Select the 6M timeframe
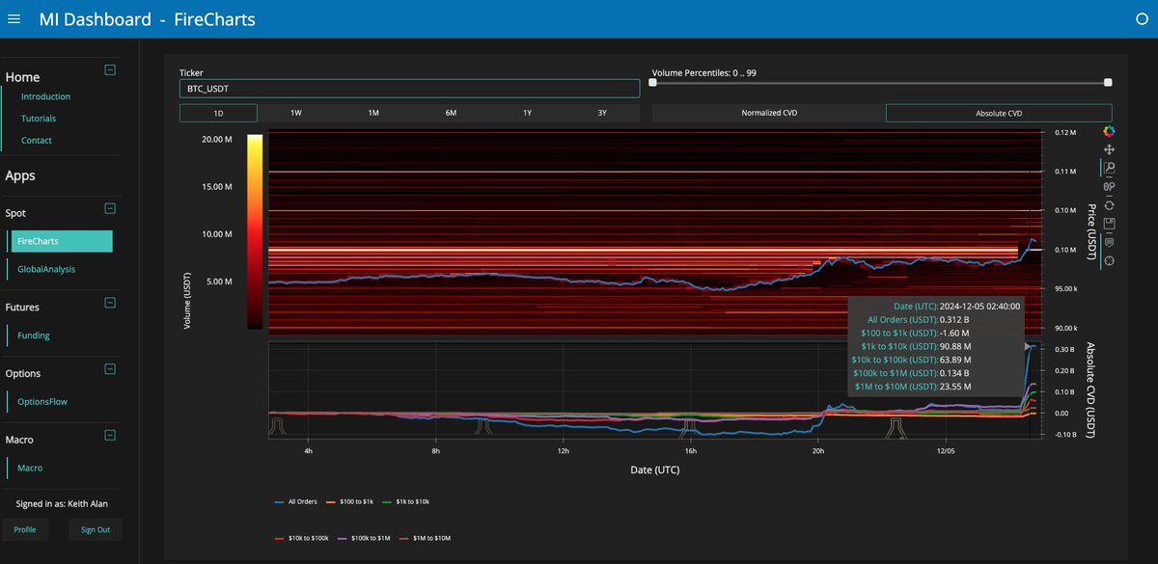 tap(450, 113)
